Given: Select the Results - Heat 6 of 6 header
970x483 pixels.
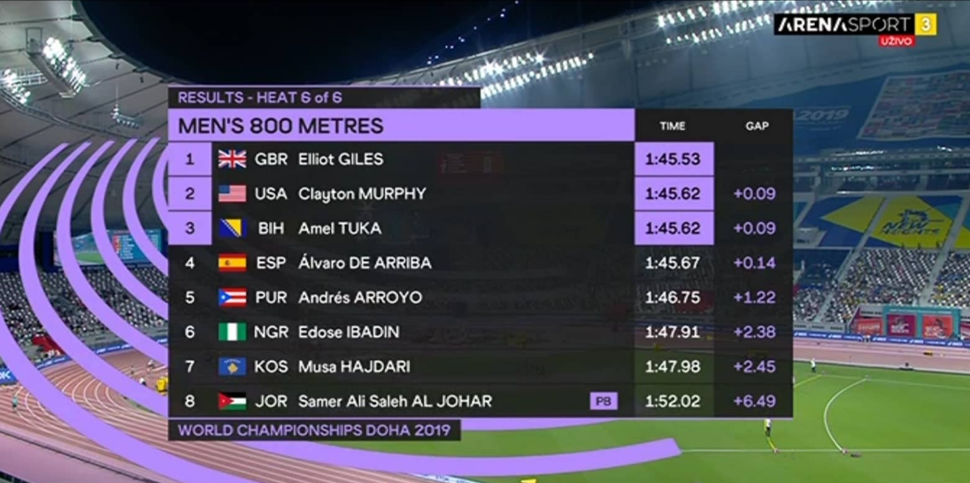Looking at the screenshot, I should [260, 97].
